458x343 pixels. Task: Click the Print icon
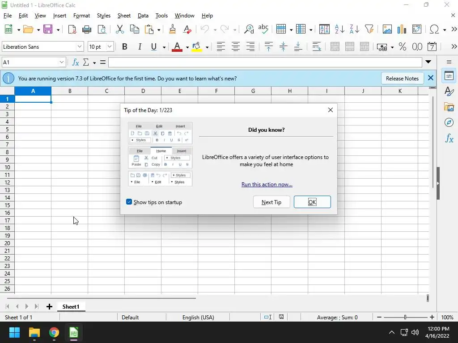(x=87, y=29)
